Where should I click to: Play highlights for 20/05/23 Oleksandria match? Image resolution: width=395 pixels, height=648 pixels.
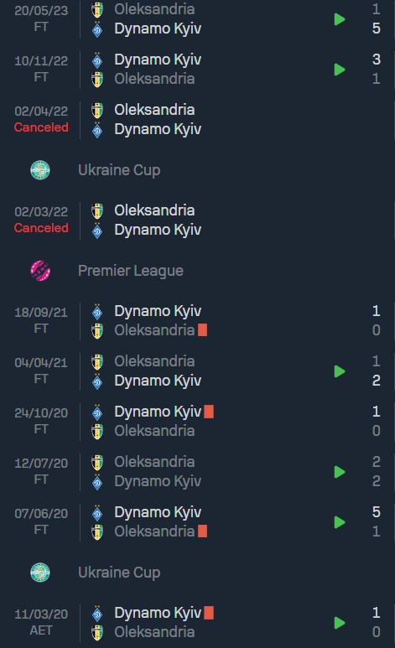coord(340,19)
